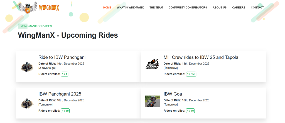Click the 12 / 50 riders enrolled badge

[191, 74]
